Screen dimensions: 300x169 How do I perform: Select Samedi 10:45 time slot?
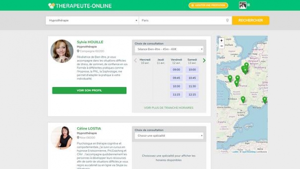click(x=192, y=78)
